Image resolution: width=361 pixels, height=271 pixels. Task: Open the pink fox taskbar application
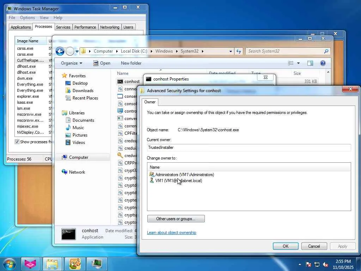point(30,264)
